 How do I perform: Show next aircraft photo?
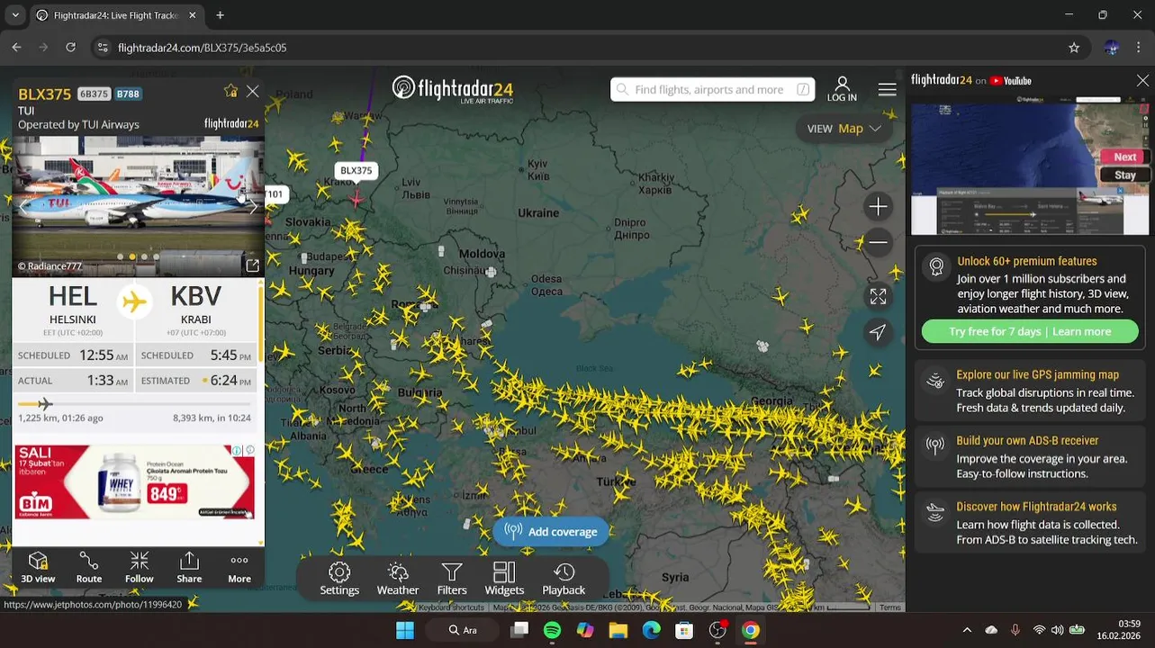(253, 206)
